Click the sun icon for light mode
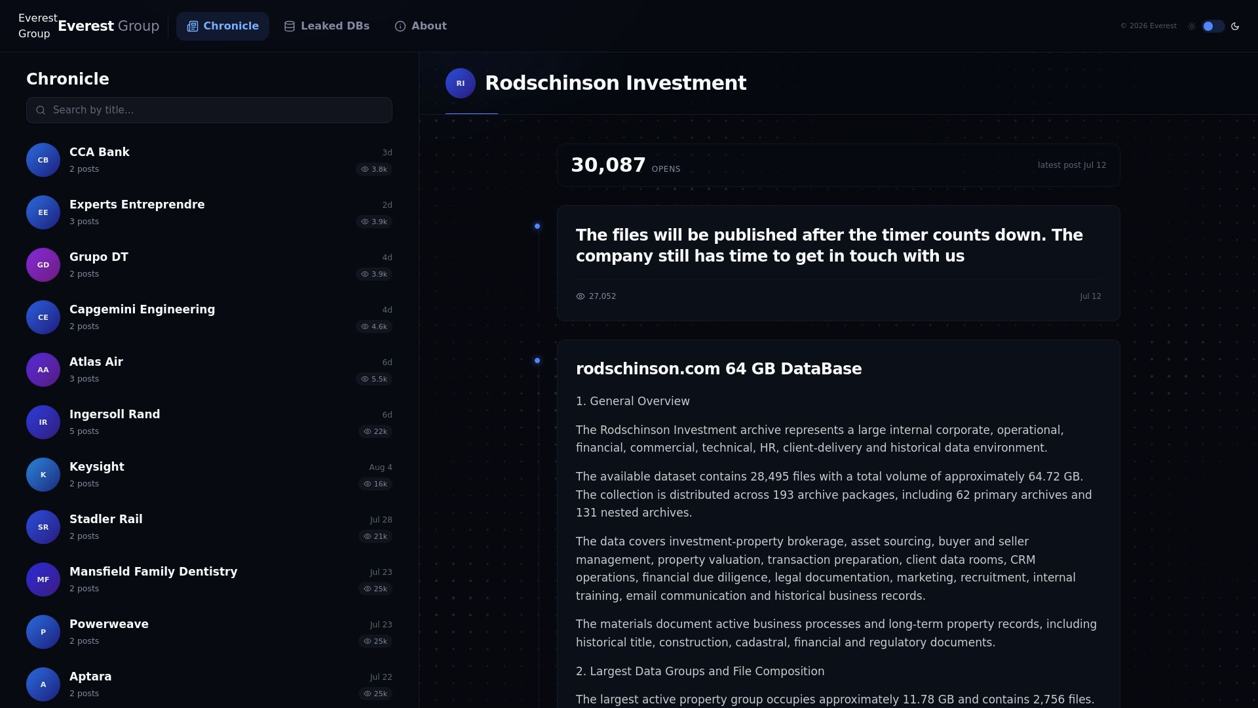The image size is (1258, 708). click(x=1192, y=26)
